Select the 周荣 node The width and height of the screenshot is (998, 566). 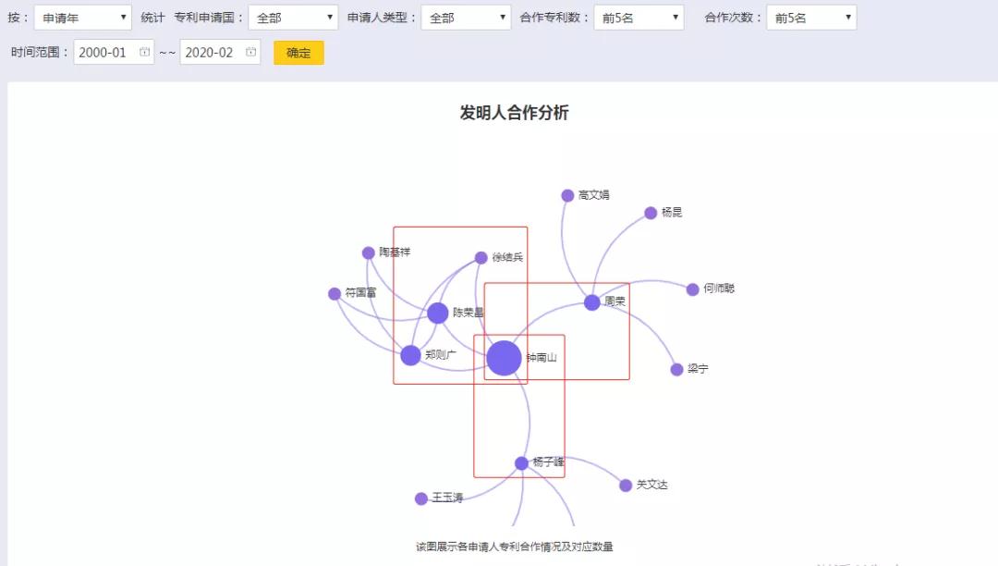coord(592,301)
